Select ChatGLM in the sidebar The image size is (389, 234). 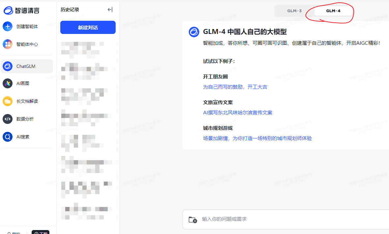(27, 66)
